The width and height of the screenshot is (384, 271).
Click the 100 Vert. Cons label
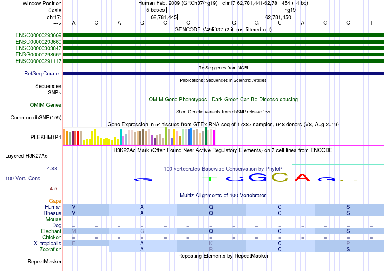point(23,178)
